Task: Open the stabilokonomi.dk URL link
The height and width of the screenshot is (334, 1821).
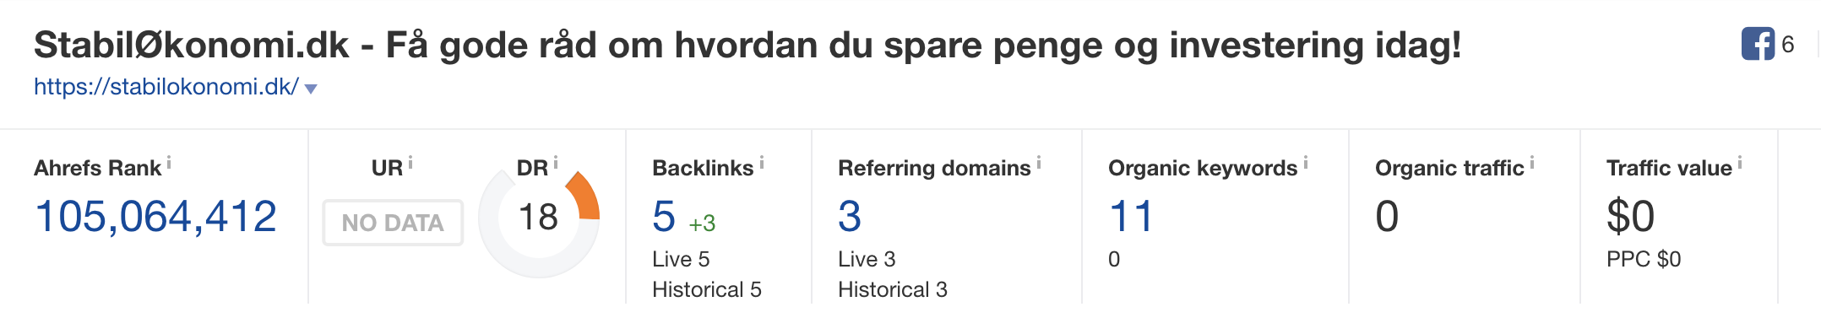Action: tap(166, 87)
